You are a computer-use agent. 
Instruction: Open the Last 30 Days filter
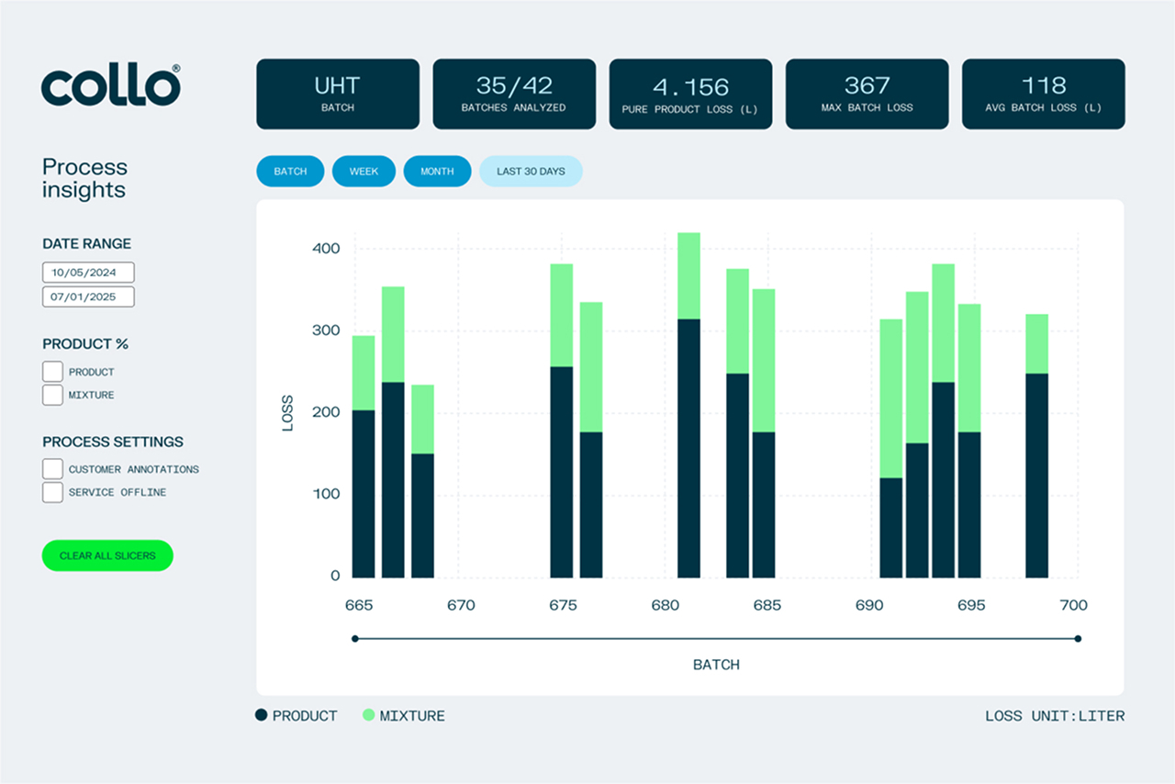(531, 171)
